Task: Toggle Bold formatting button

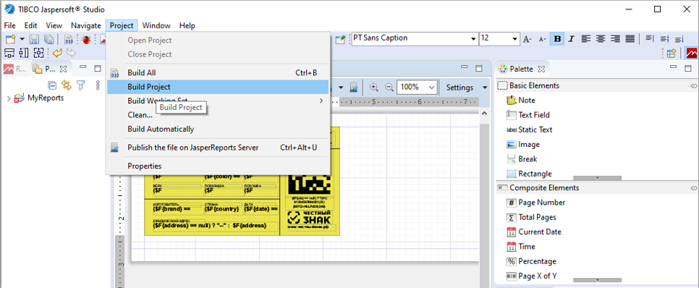Action: pyautogui.click(x=556, y=39)
